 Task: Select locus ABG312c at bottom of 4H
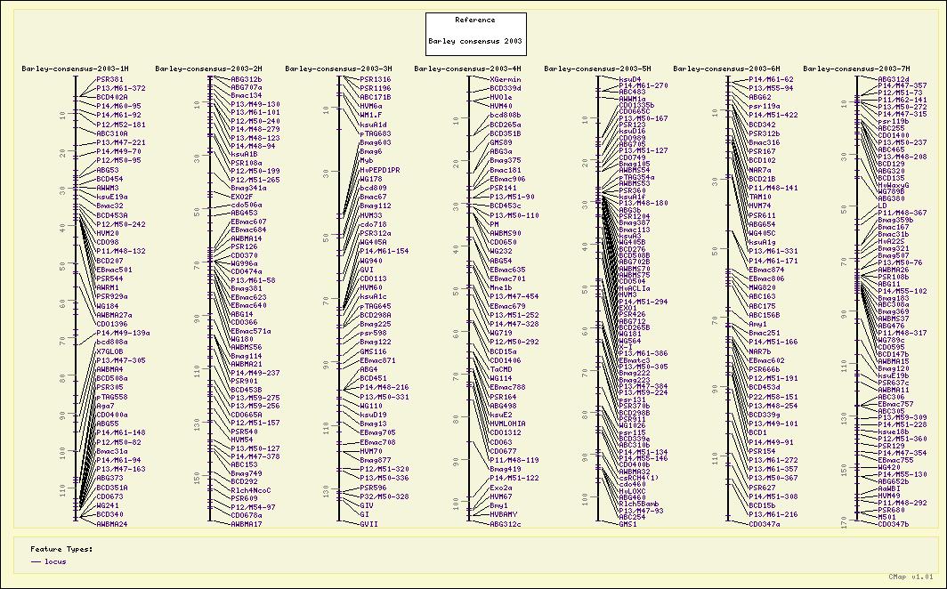pyautogui.click(x=505, y=524)
